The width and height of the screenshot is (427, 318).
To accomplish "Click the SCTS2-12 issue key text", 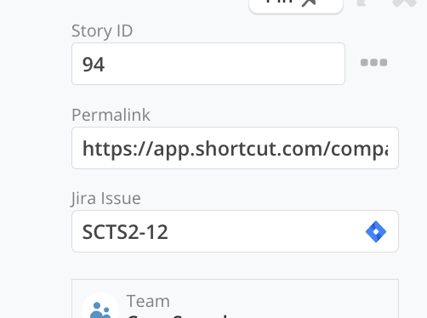I will pos(125,232).
